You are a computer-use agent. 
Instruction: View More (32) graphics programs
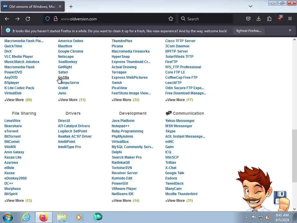(x=125, y=100)
